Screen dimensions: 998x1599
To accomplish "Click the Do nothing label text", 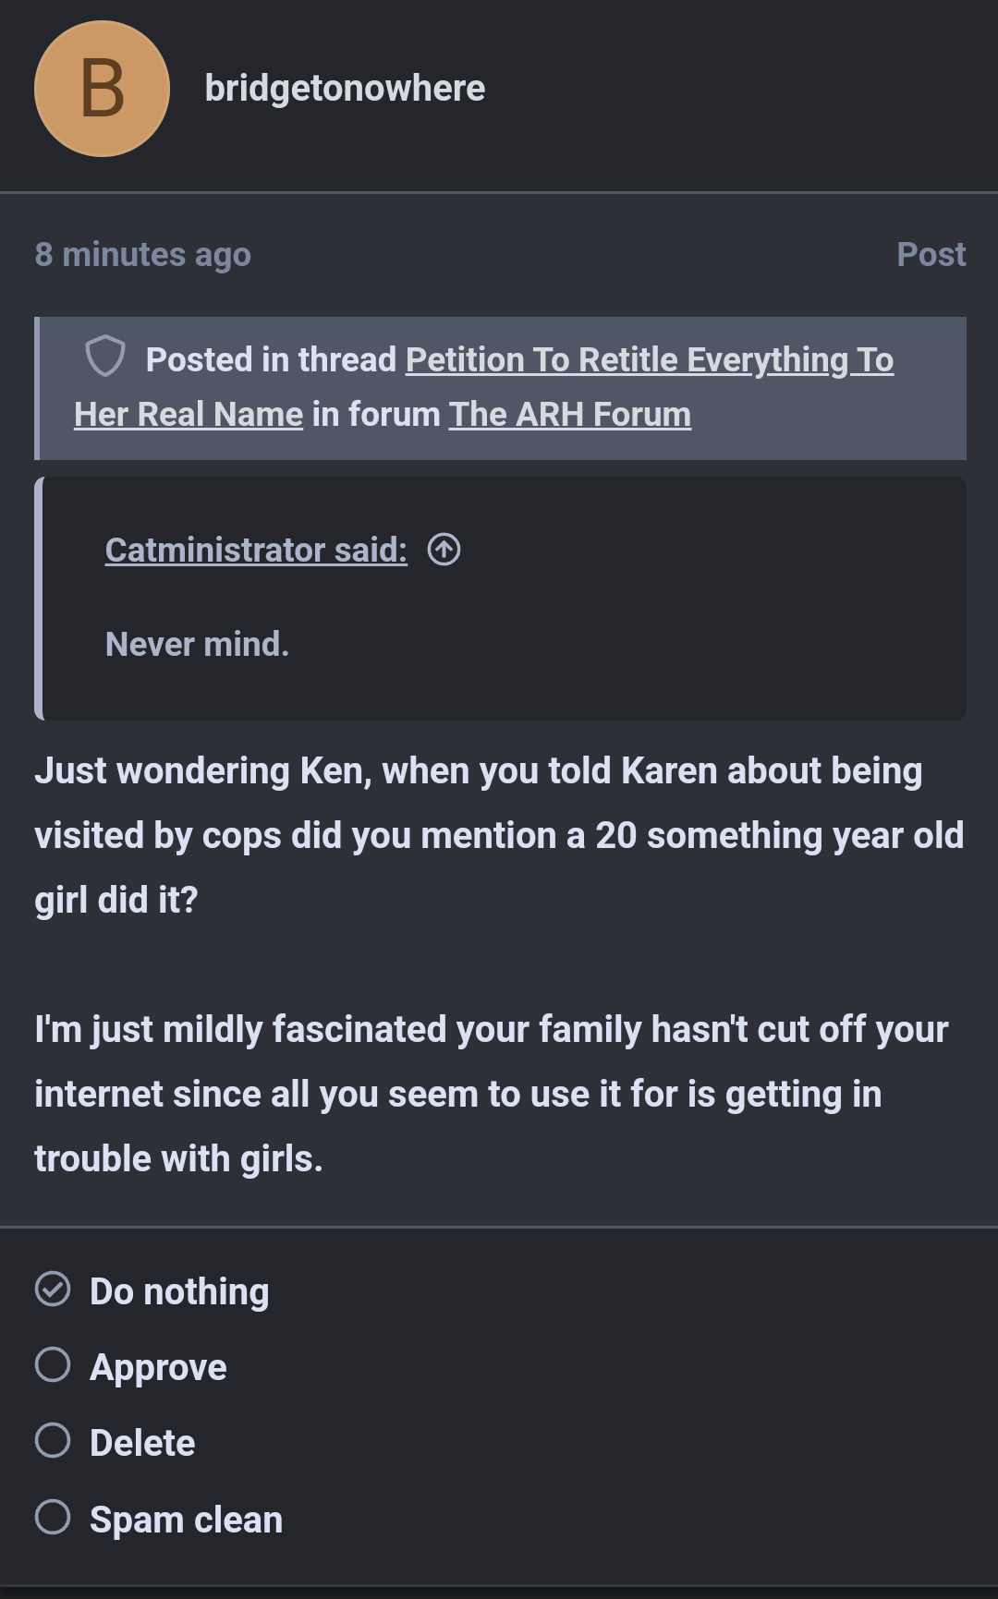I will pyautogui.click(x=179, y=1291).
